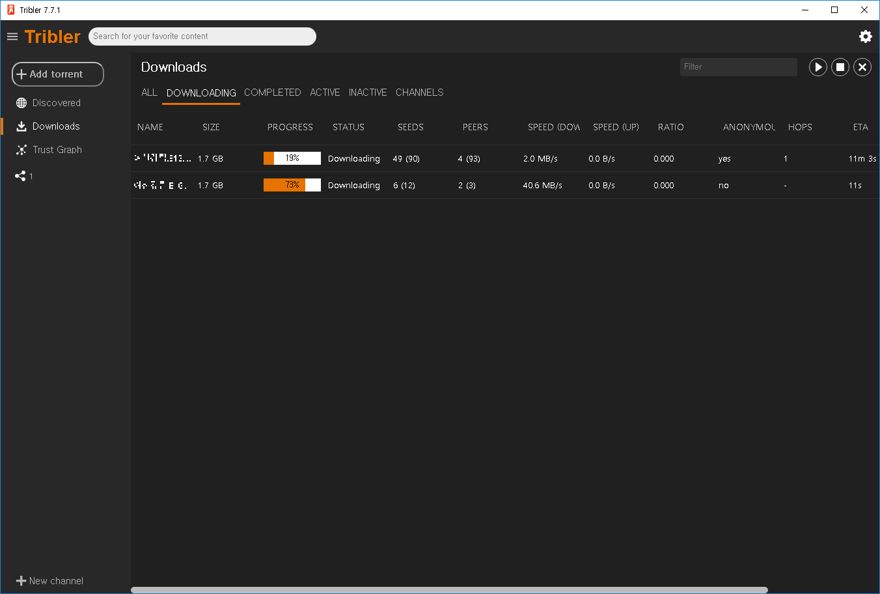Open the Trust Graph page
The width and height of the screenshot is (880, 594).
coord(57,150)
